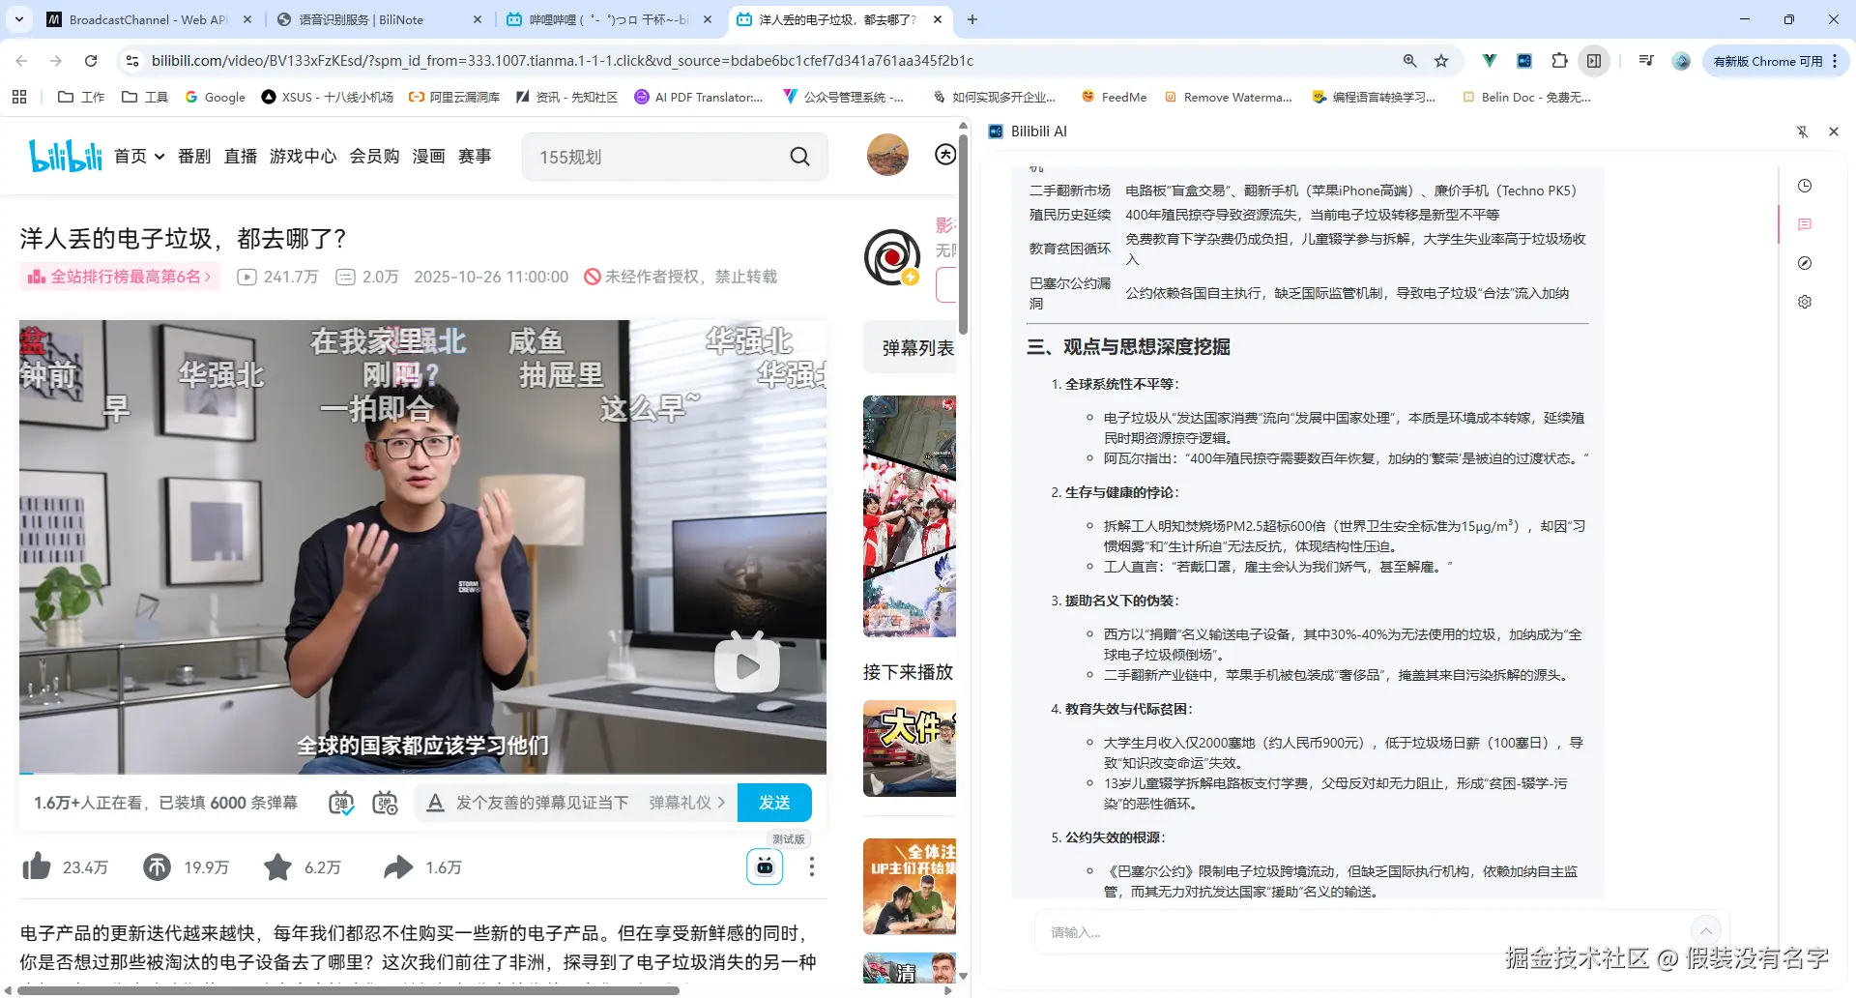Pin the Bilibili AI panel
This screenshot has width=1856, height=998.
pos(1803,132)
